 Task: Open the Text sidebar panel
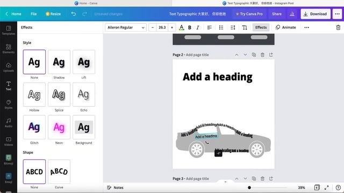tap(9, 86)
